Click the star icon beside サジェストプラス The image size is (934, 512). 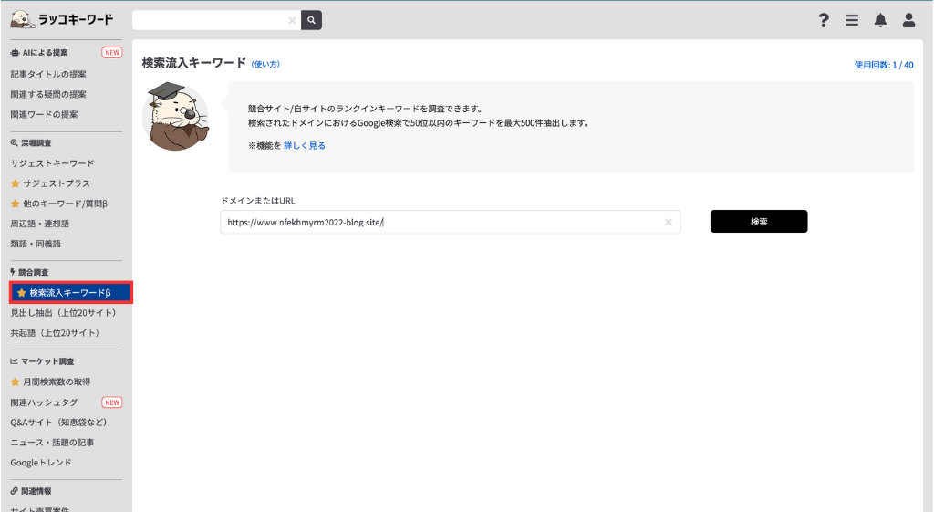15,183
